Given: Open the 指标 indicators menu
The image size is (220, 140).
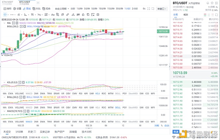Looking at the screenshot, I should 7,9.
